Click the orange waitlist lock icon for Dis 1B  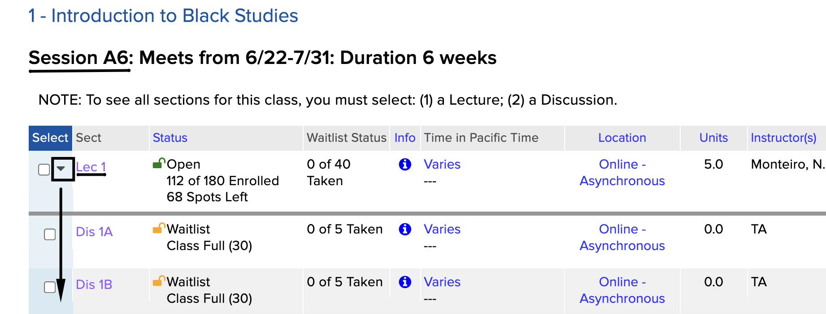pos(159,281)
